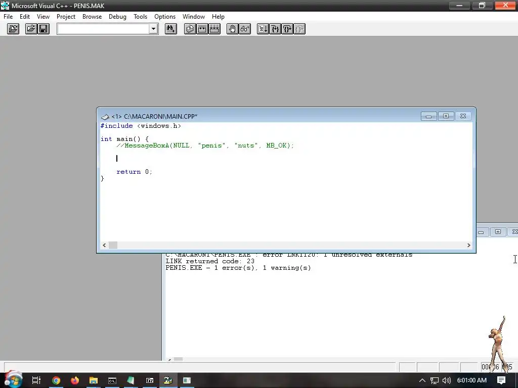
Task: Click the Step Over braces icon
Action: click(287, 29)
